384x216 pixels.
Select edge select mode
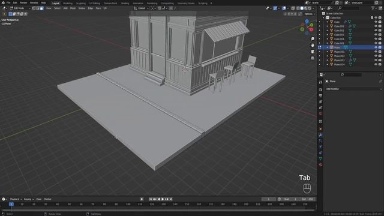(38, 8)
